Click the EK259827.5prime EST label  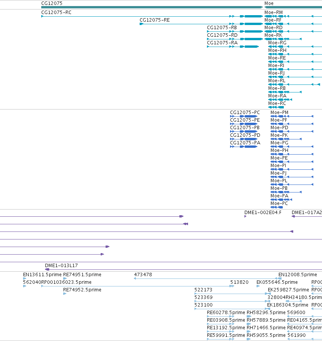pos(288,290)
